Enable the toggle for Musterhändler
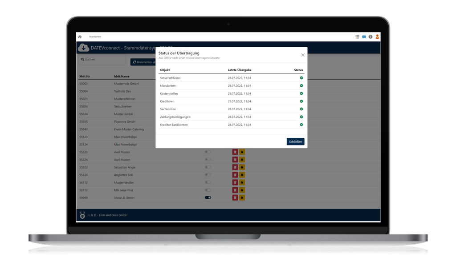 (208, 182)
